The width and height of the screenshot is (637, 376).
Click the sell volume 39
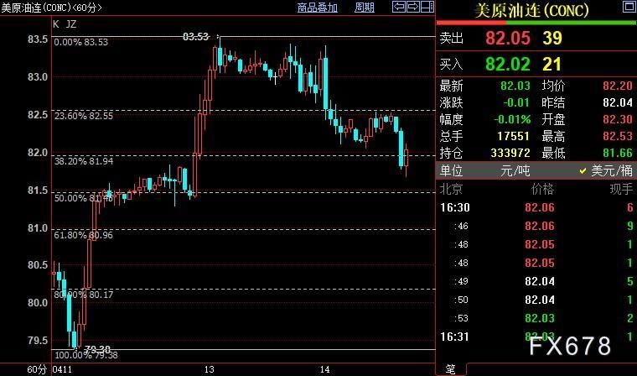pyautogui.click(x=552, y=39)
